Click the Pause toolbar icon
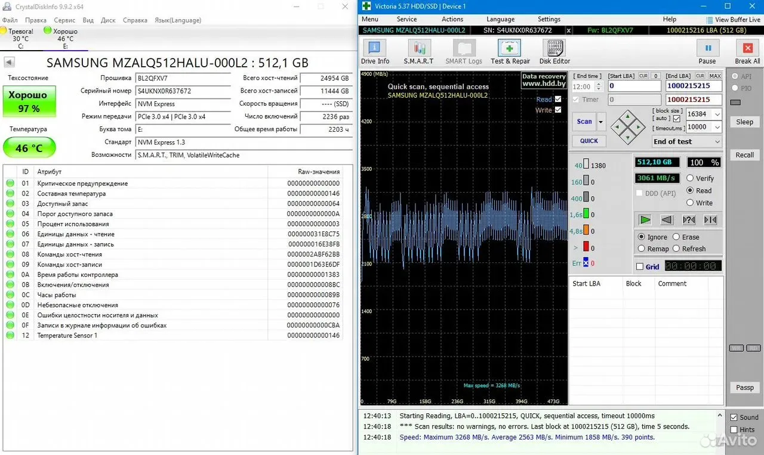 tap(708, 48)
